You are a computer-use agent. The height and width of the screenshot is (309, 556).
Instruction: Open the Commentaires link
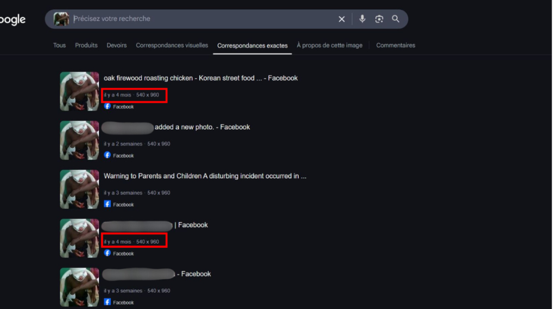coord(396,46)
